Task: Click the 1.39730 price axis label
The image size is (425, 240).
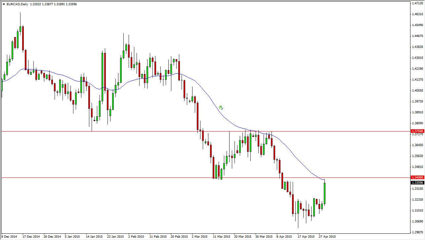Action: click(418, 101)
